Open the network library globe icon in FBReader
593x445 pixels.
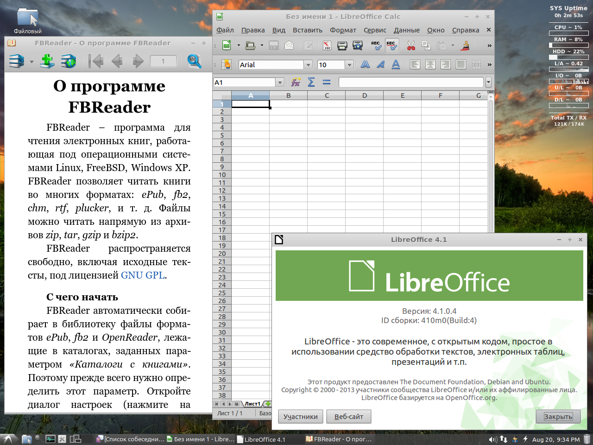[69, 61]
